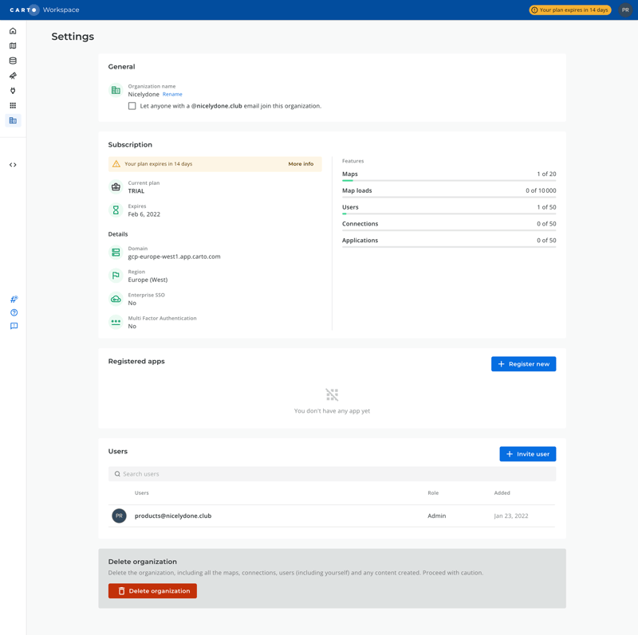The width and height of the screenshot is (638, 635).
Task: Click the Invite user button
Action: click(x=527, y=453)
